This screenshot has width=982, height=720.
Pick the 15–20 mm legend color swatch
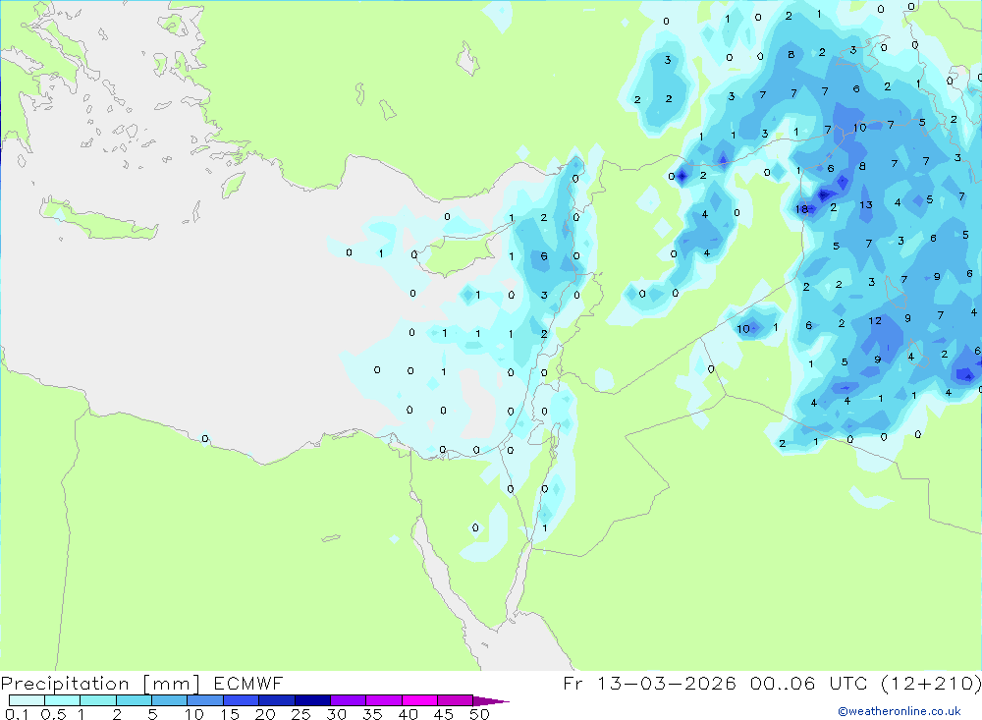tap(242, 700)
